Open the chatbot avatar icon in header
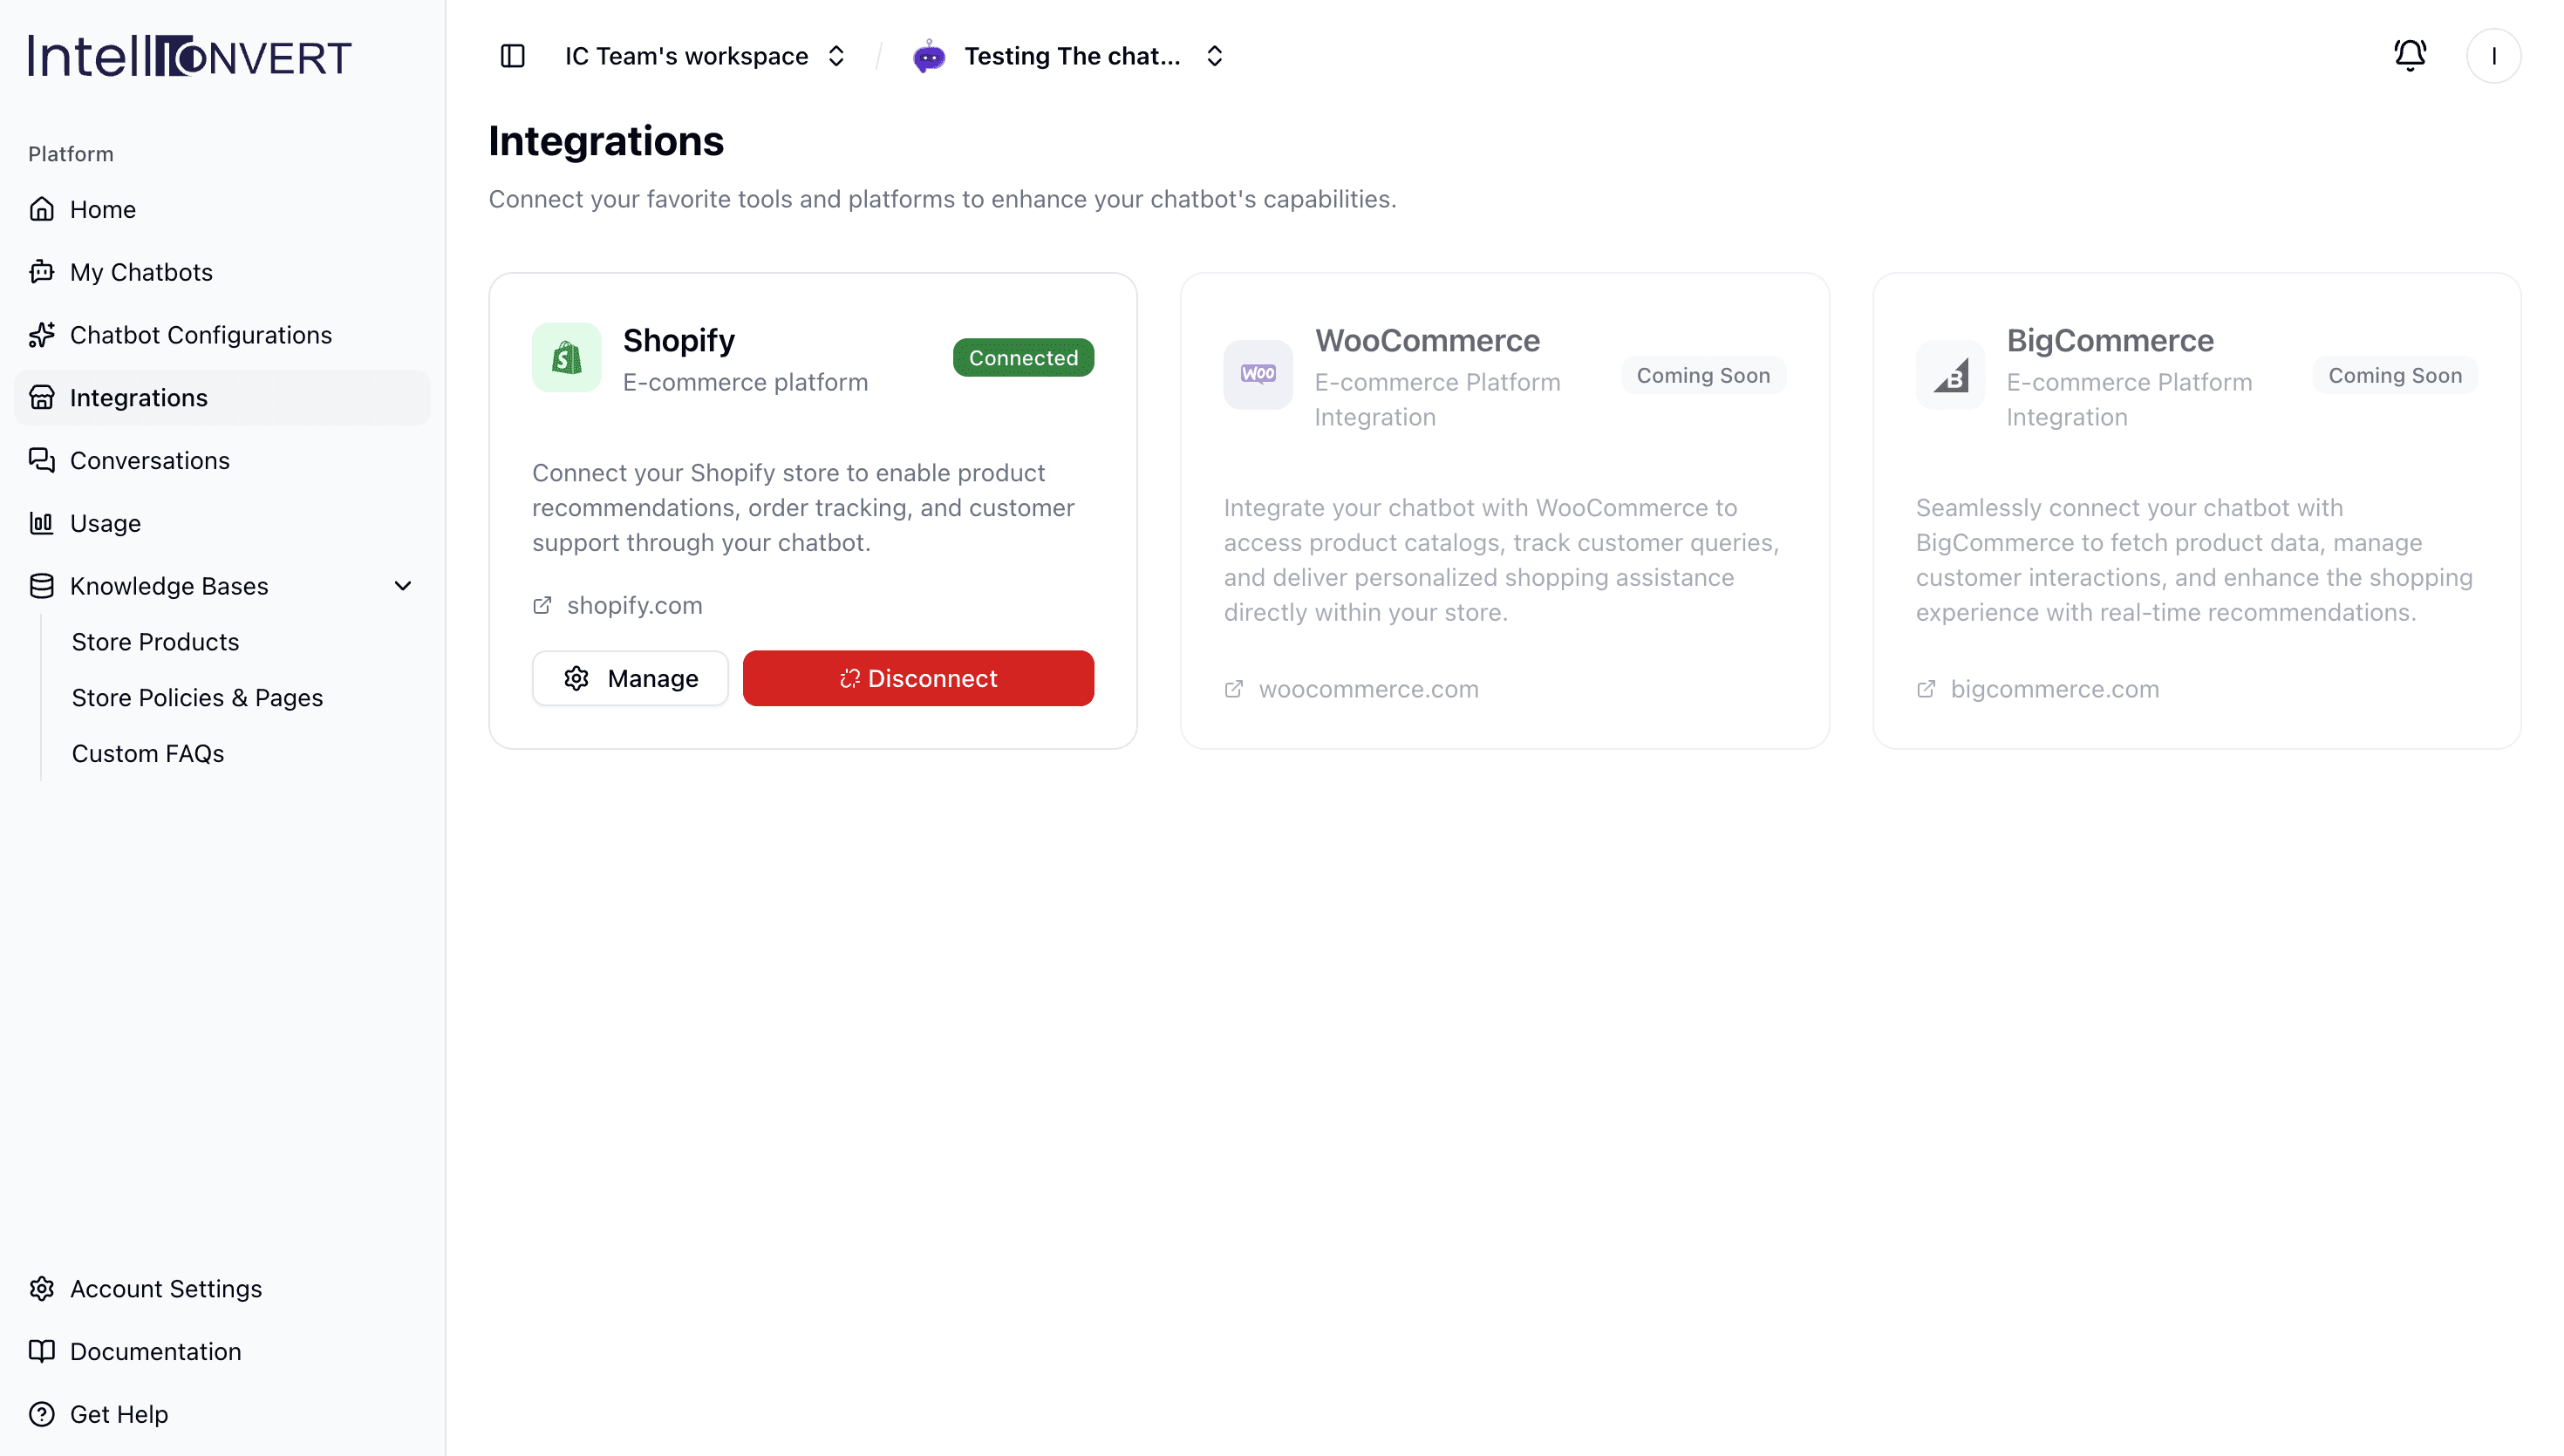Viewport: 2564px width, 1456px height. coord(928,56)
